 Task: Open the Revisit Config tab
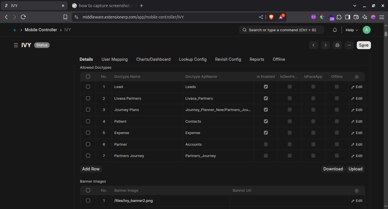coord(228,59)
